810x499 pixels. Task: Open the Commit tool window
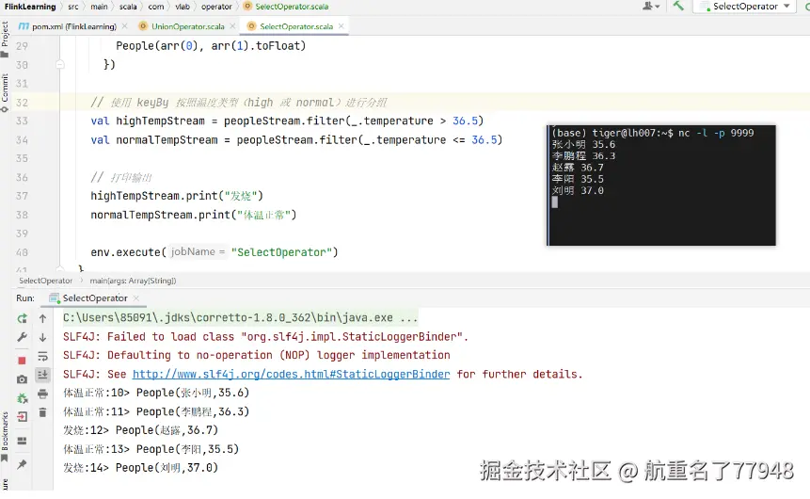5,93
